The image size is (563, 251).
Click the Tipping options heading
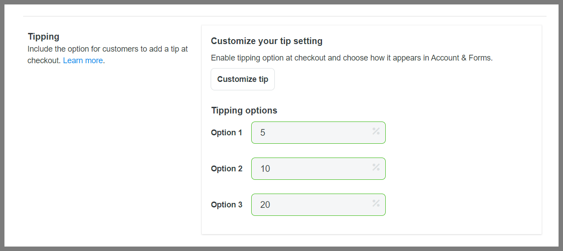[x=244, y=110]
